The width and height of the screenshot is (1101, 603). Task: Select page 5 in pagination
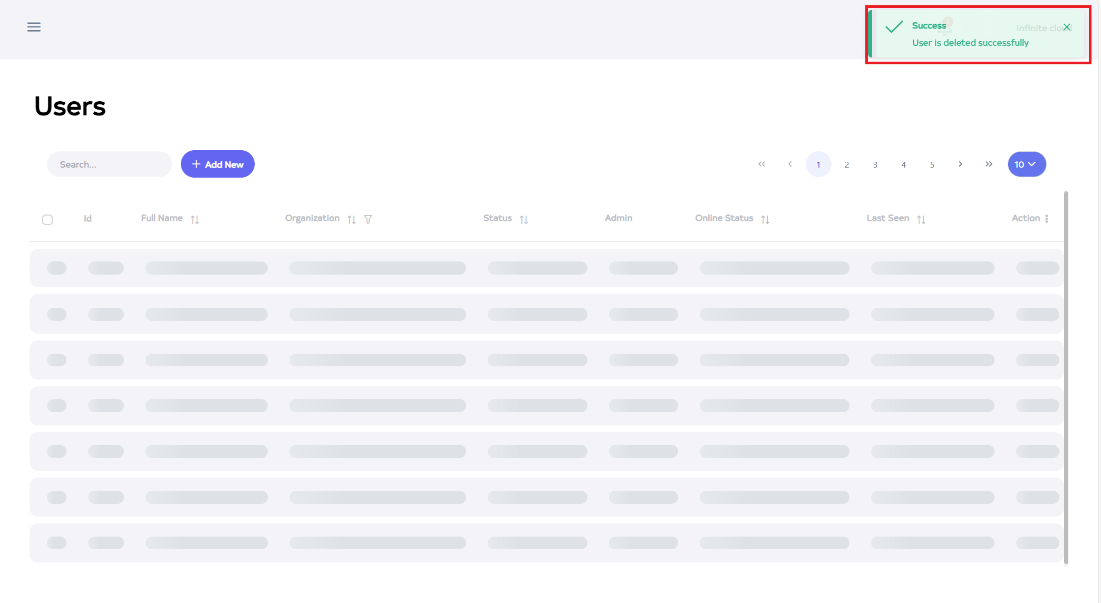click(x=932, y=164)
